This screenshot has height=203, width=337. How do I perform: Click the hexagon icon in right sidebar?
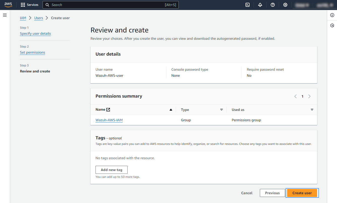coord(332,25)
